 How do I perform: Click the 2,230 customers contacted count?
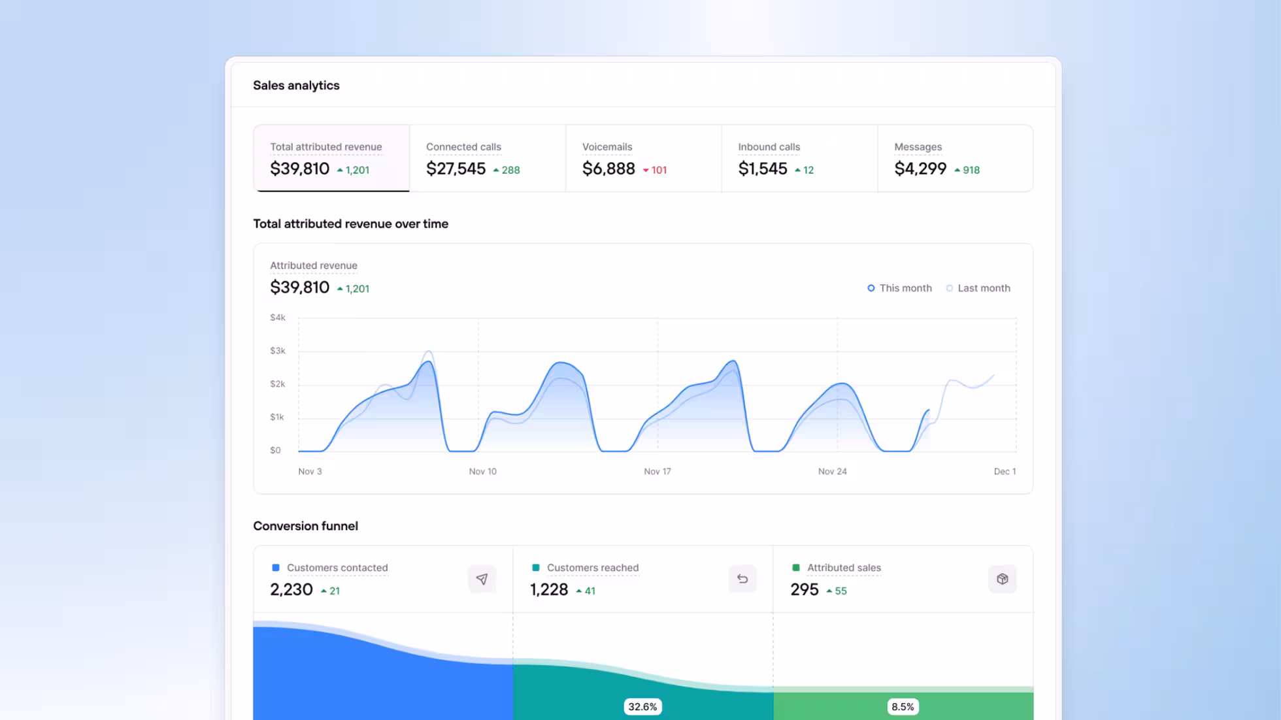pyautogui.click(x=291, y=590)
